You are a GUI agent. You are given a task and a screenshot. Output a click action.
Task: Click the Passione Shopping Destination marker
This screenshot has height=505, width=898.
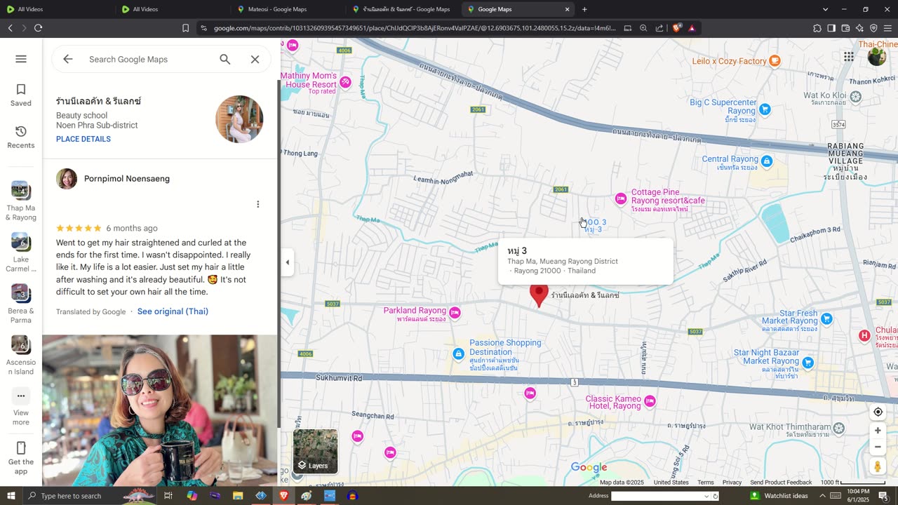[x=458, y=354]
